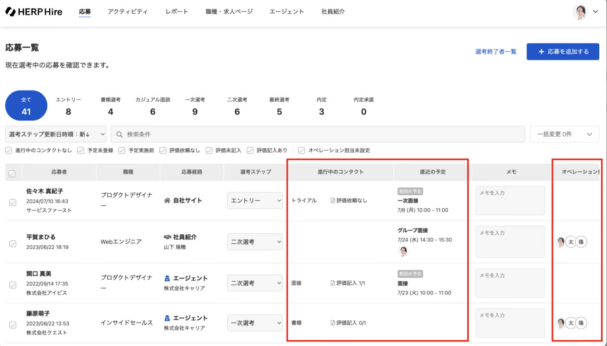The width and height of the screenshot is (607, 346).
Task: Click 太 avatar in 藤原萌子 row
Action: coord(571,323)
